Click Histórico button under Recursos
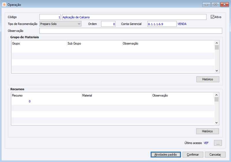This screenshot has width=231, height=162. pyautogui.click(x=207, y=131)
